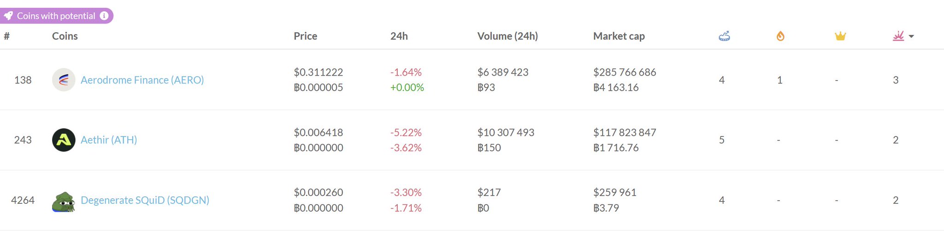Click the # rank column header
The image size is (944, 231).
(x=6, y=36)
